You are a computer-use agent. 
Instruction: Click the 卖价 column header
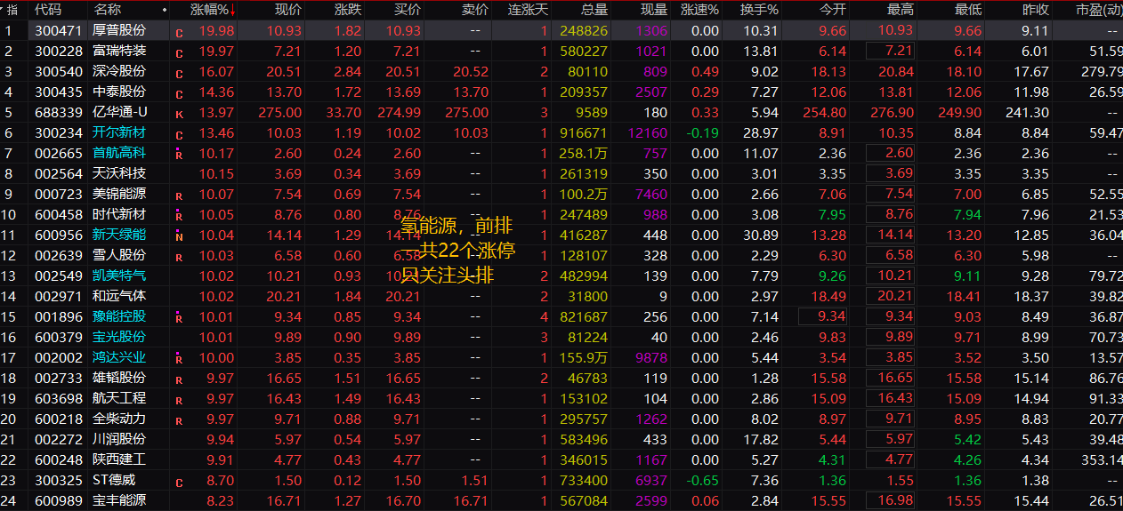475,10
